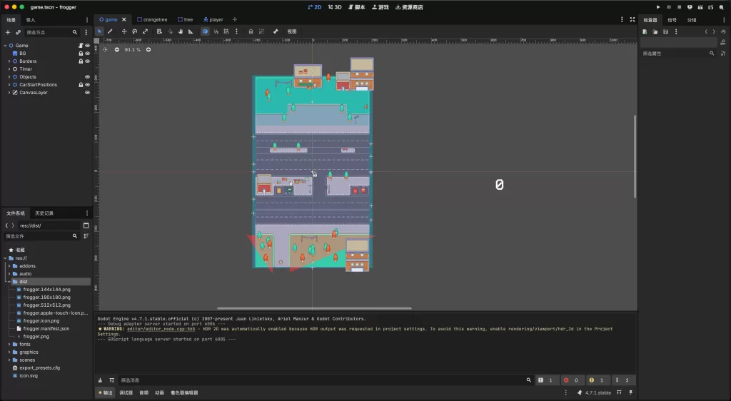Lock the selected node with the toolbar lock icon

tap(251, 31)
